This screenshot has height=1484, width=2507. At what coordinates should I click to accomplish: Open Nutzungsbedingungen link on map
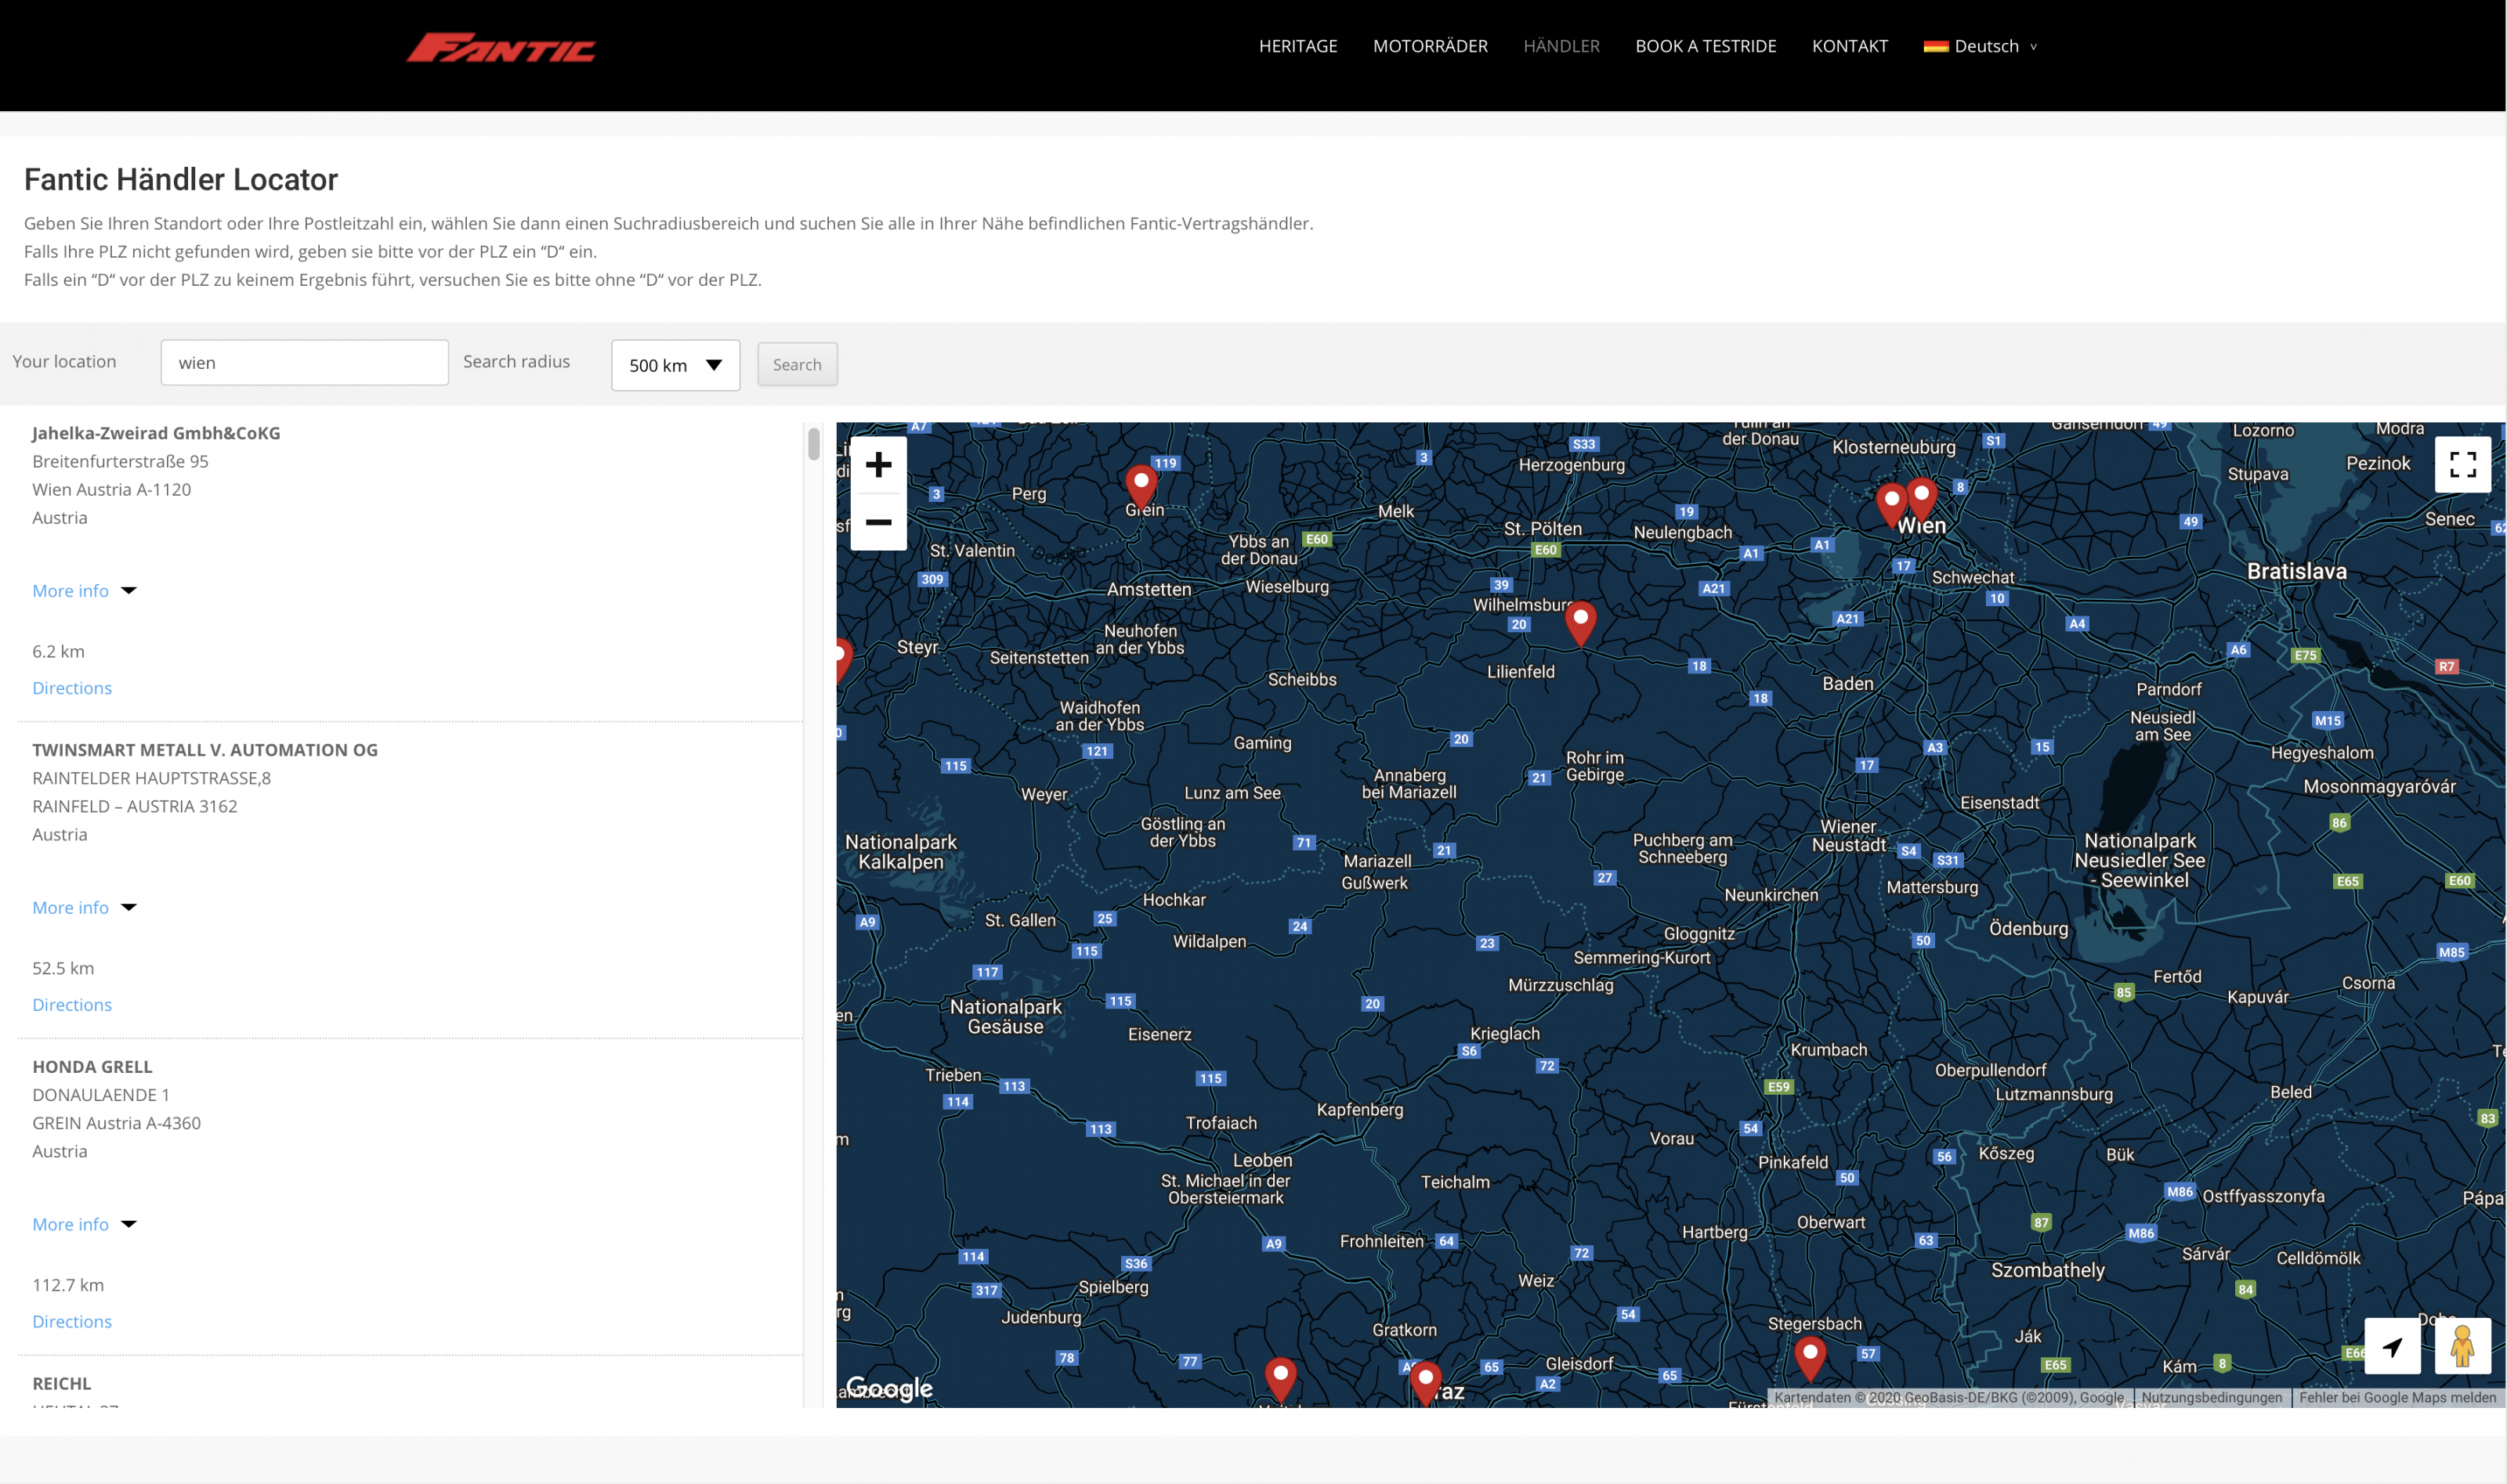(2211, 1398)
